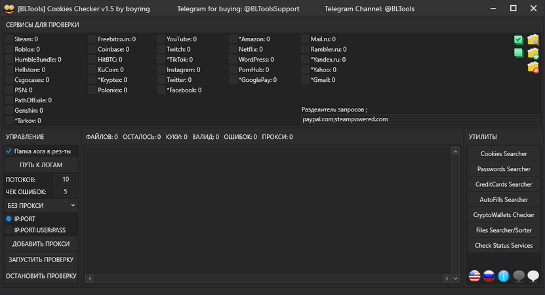The height and width of the screenshot is (295, 545).
Task: Enable the *Gmail checkbox
Action: [305, 79]
